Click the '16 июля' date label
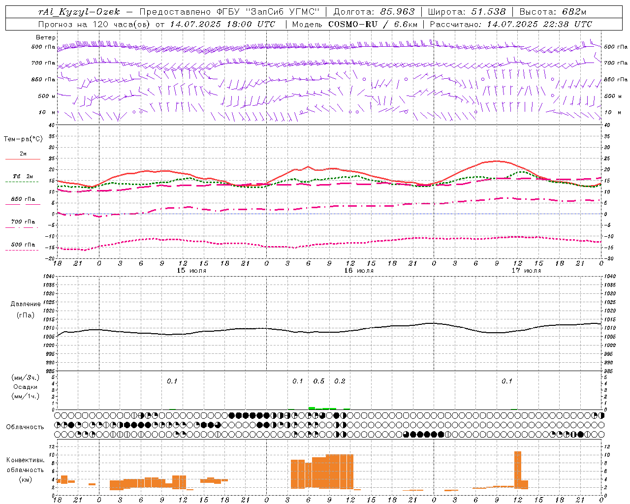 pos(359,271)
